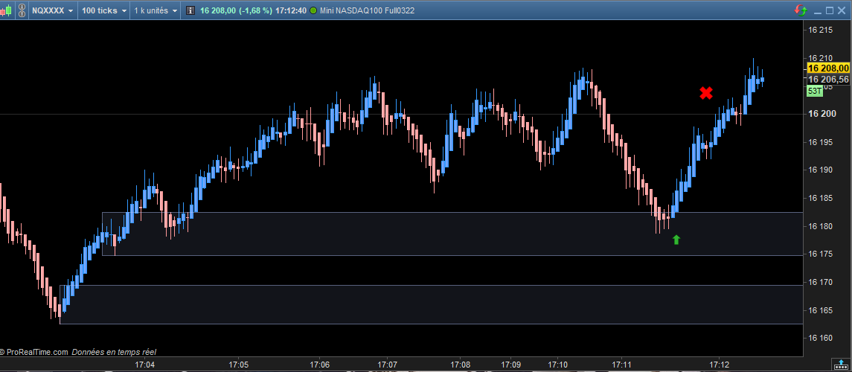Click the 16 208,00 last price text
The width and height of the screenshot is (852, 372).
tap(218, 10)
